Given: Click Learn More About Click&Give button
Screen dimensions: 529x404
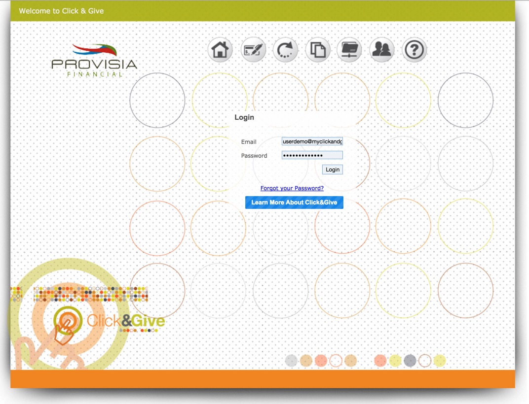Looking at the screenshot, I should point(294,202).
